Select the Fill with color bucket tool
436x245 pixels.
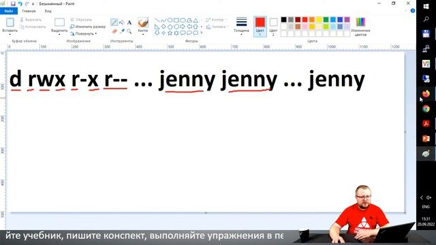(x=122, y=22)
